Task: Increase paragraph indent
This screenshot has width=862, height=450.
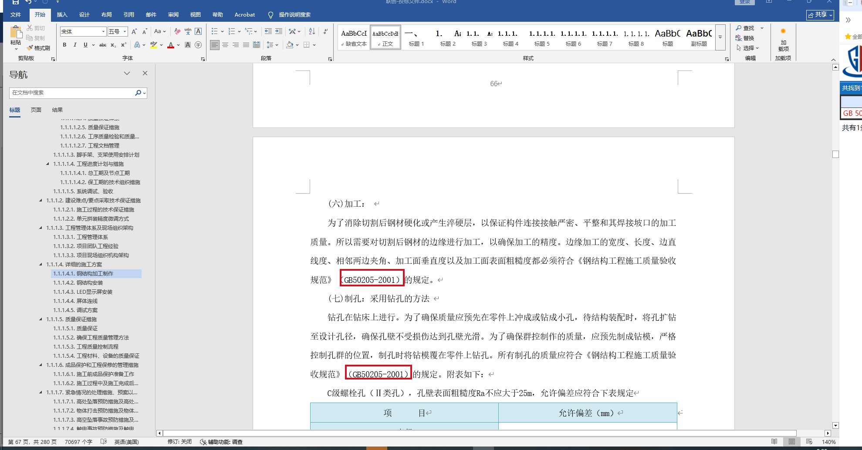Action: coord(279,31)
